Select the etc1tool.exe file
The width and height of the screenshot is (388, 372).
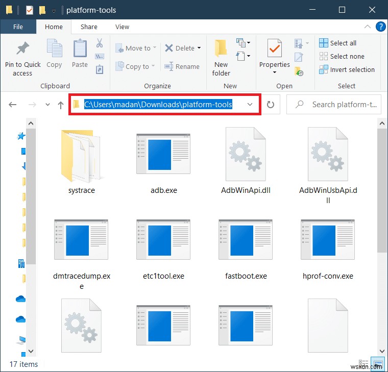pos(163,250)
